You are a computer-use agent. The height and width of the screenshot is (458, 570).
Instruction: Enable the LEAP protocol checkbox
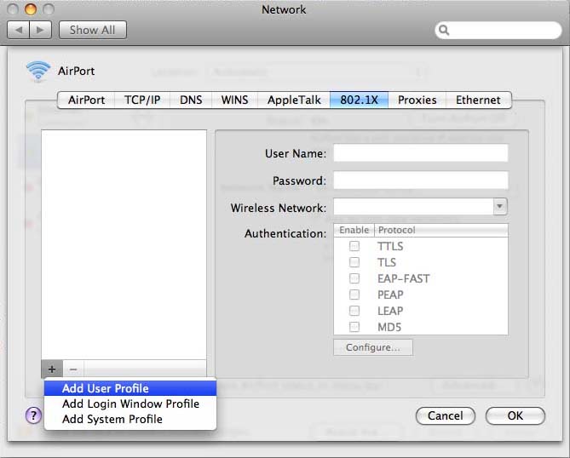coord(354,311)
